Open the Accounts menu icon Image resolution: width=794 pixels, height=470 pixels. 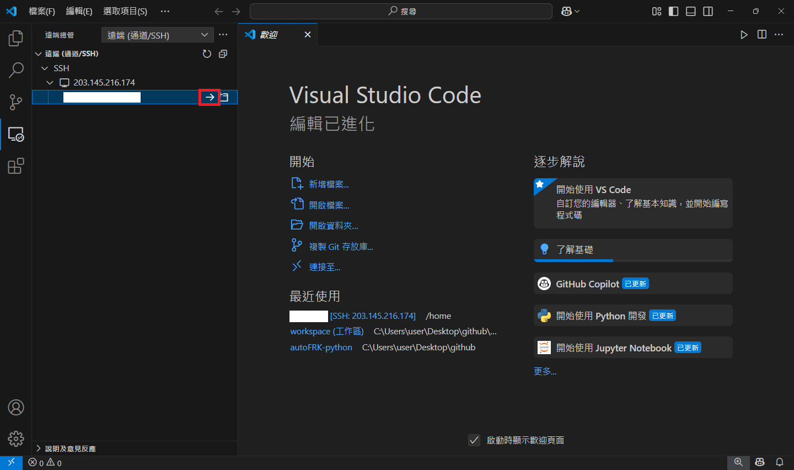(16, 408)
